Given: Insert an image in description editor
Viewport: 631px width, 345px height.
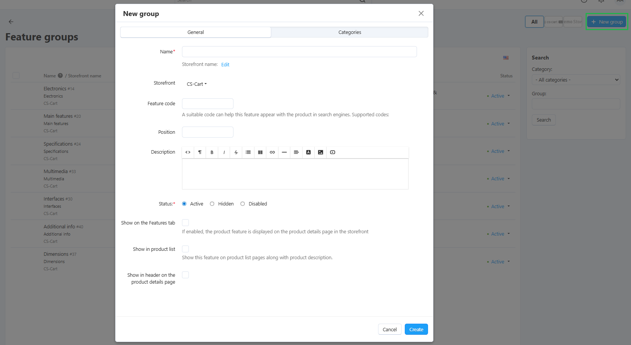Looking at the screenshot, I should coord(320,152).
